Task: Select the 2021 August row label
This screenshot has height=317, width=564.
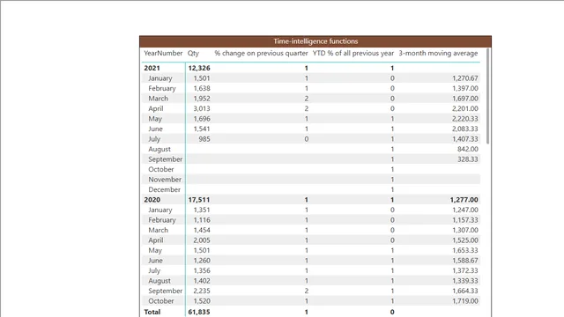Action: (x=160, y=149)
